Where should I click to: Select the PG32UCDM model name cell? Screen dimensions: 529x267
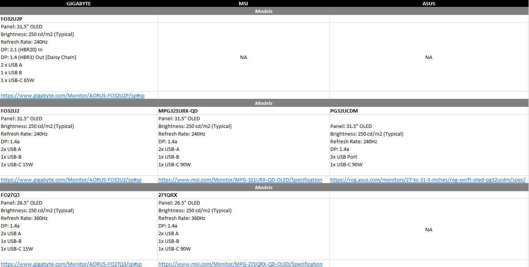click(344, 111)
